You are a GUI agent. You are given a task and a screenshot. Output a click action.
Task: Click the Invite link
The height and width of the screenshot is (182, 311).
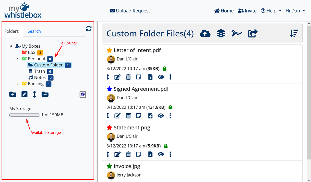(247, 11)
